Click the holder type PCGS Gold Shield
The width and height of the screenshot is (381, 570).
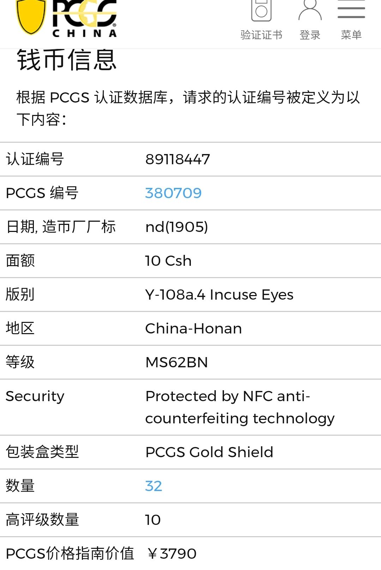(209, 452)
